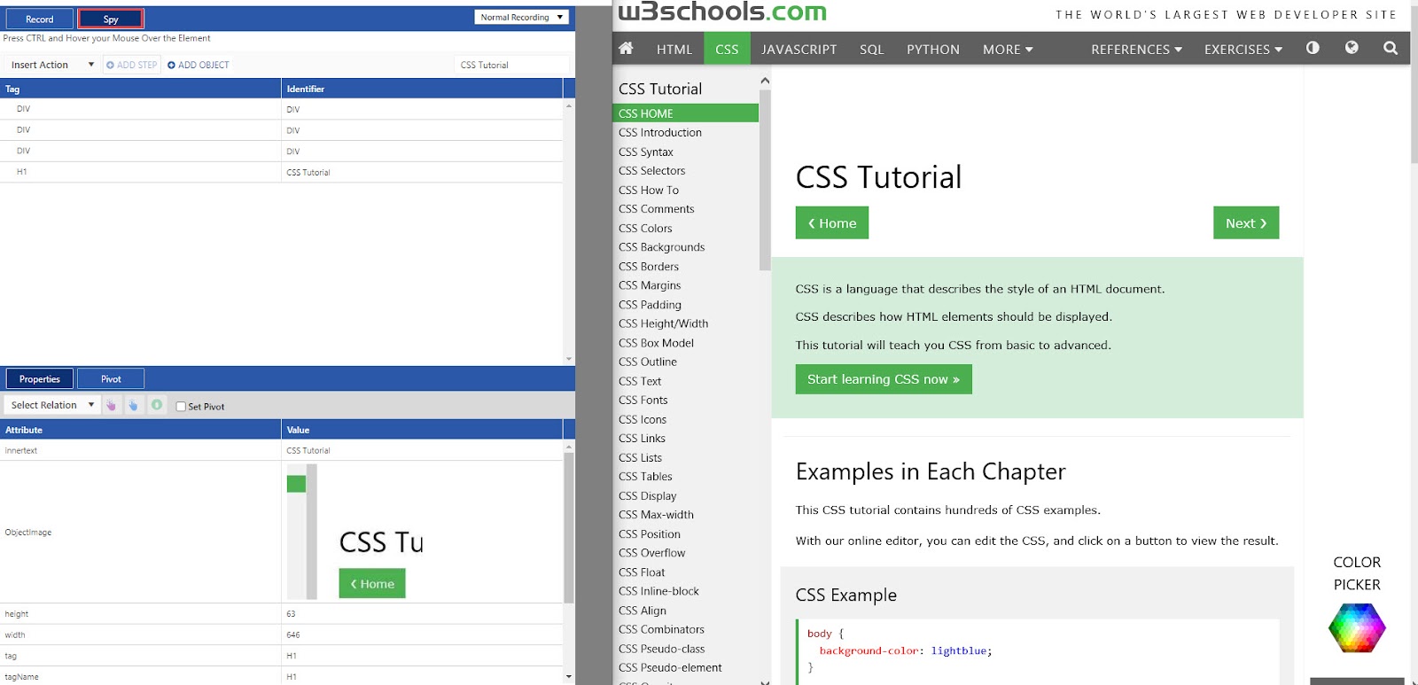Open CSS Colors link
Screen dimensions: 1418x685
pyautogui.click(x=645, y=229)
